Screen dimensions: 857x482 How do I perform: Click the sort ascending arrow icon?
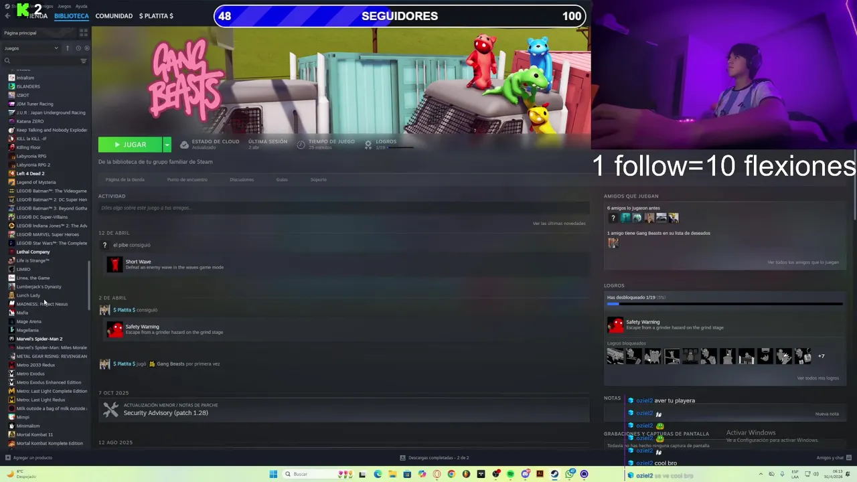tap(67, 48)
